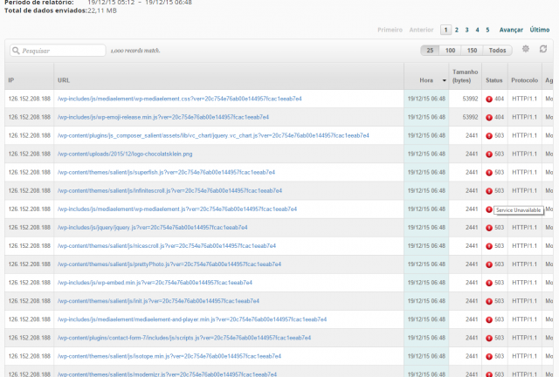Open the isotope.min.js URL link

click(169, 356)
